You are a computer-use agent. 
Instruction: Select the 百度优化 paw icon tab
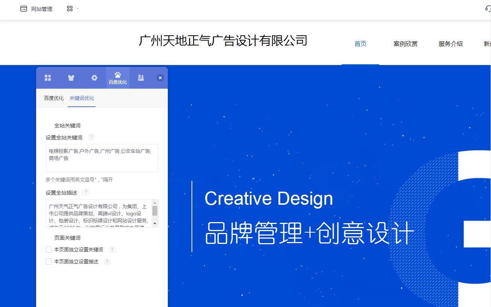(118, 78)
